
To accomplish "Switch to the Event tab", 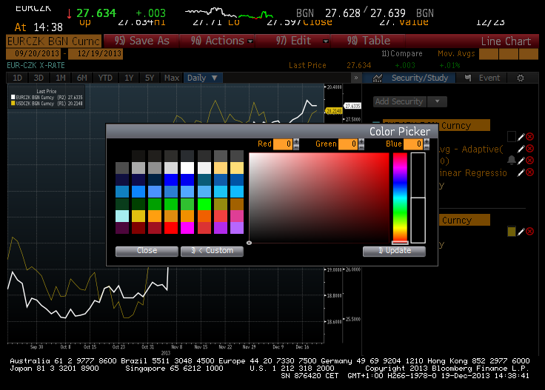I will [x=482, y=78].
